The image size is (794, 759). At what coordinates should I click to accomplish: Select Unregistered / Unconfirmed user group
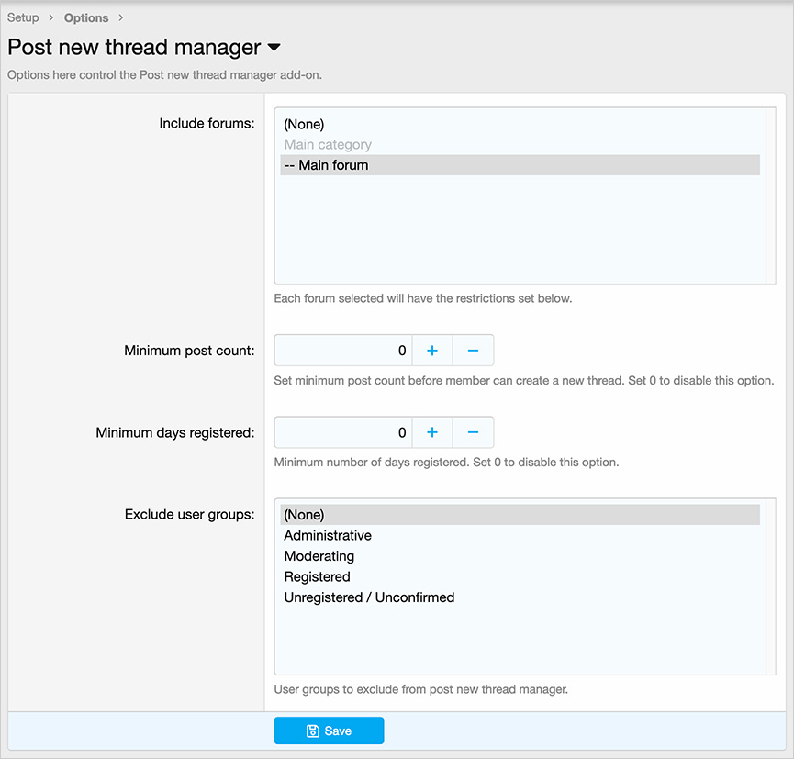pyautogui.click(x=369, y=597)
